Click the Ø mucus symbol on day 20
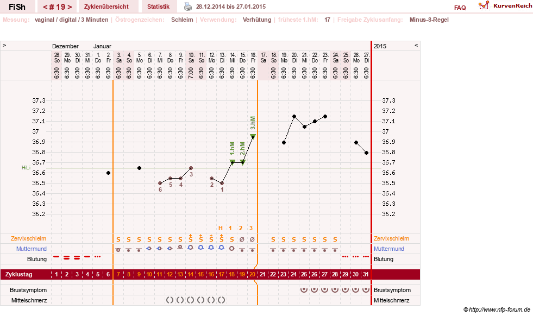Viewport: 533px width, 316px height. click(252, 239)
